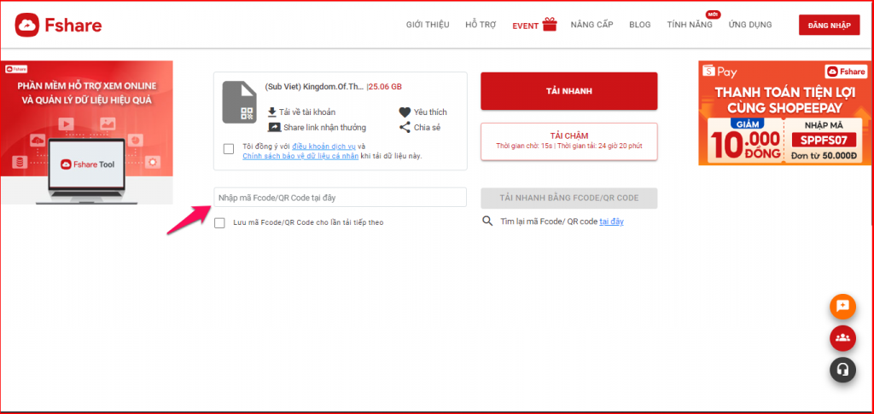Open the NÂNG CẤP menu item
Screen dimensions: 874x414
(x=591, y=25)
